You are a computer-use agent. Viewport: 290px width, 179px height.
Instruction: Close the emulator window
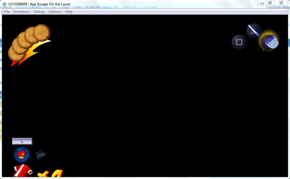coord(280,3)
